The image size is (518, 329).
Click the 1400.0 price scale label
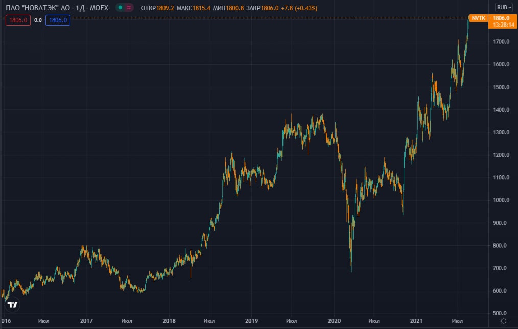click(501, 110)
